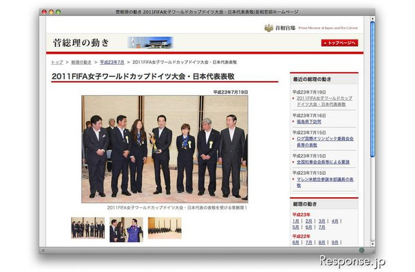Open the トップ breadcrumb link
This screenshot has height=272, width=415.
[x=57, y=62]
